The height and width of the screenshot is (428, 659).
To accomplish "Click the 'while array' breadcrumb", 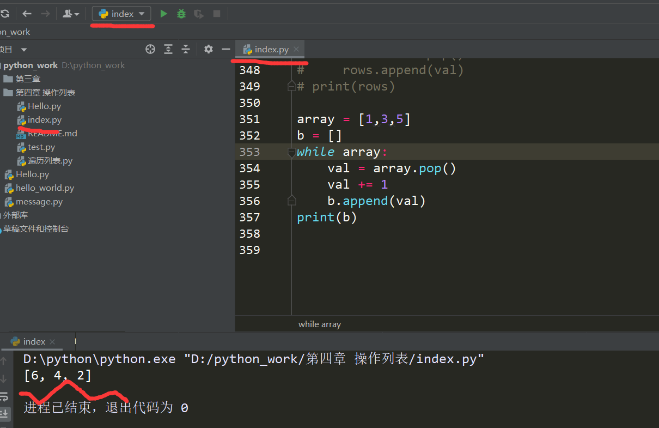I will tap(320, 324).
